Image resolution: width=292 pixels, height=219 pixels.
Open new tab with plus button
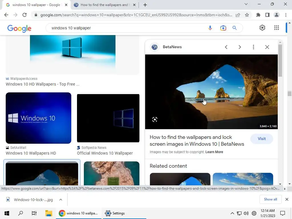point(145,5)
